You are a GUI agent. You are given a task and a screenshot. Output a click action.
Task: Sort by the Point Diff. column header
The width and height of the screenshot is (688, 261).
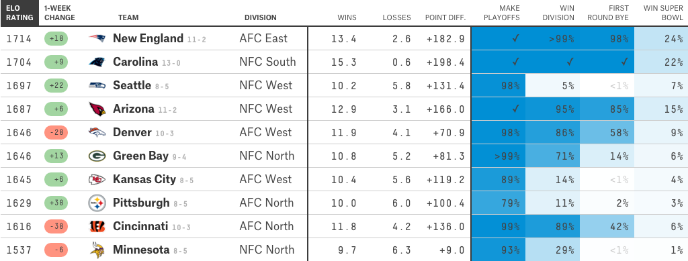coord(445,18)
